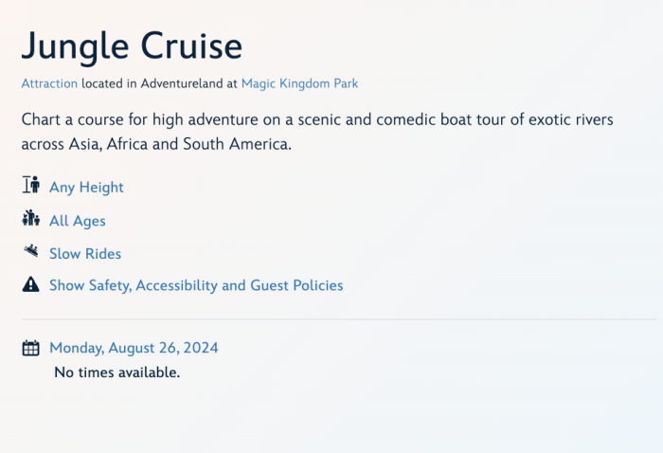Show Safety, Accessibility and Guest Policies
This screenshot has width=663, height=453.
point(195,285)
